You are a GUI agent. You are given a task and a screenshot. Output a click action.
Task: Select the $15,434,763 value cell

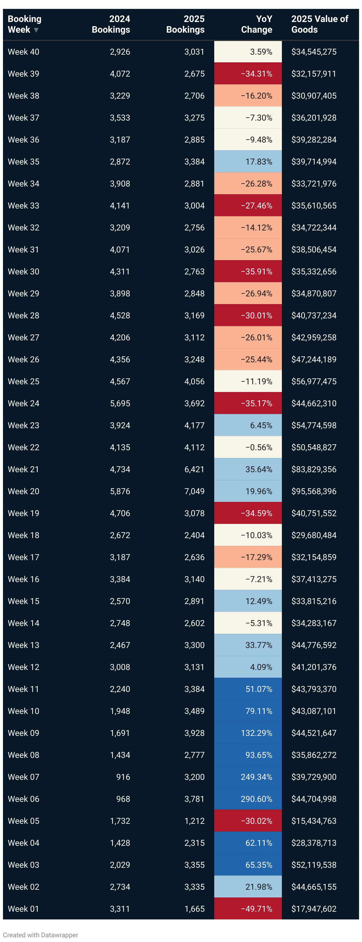point(313,821)
